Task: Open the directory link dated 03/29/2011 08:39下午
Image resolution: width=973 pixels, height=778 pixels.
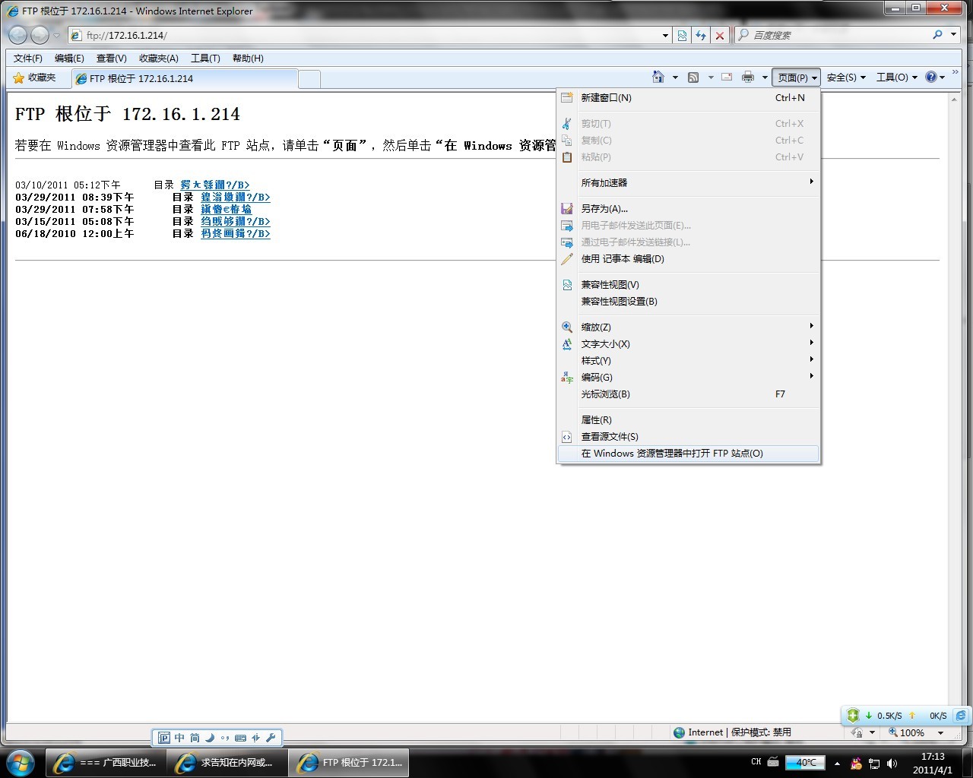Action: [x=236, y=197]
